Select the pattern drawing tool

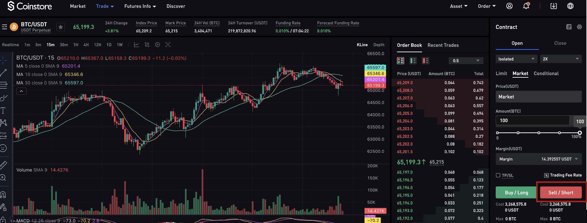(3, 123)
